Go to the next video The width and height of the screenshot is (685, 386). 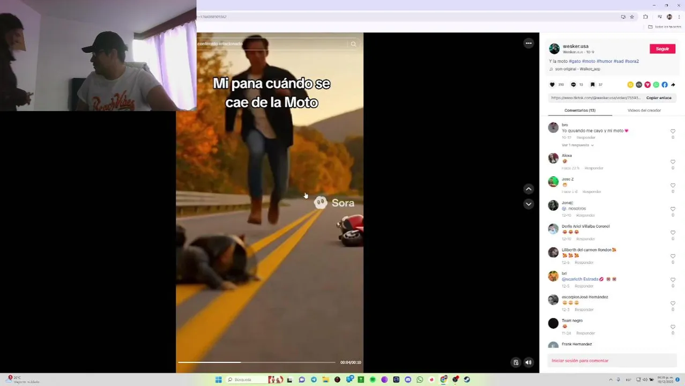coord(528,204)
